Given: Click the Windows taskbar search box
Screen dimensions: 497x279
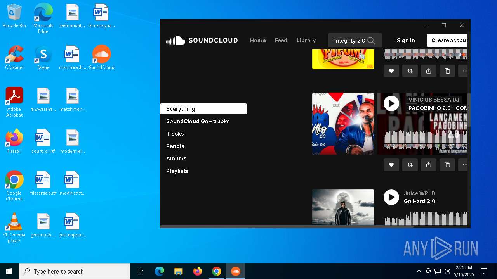Looking at the screenshot, I should point(75,271).
